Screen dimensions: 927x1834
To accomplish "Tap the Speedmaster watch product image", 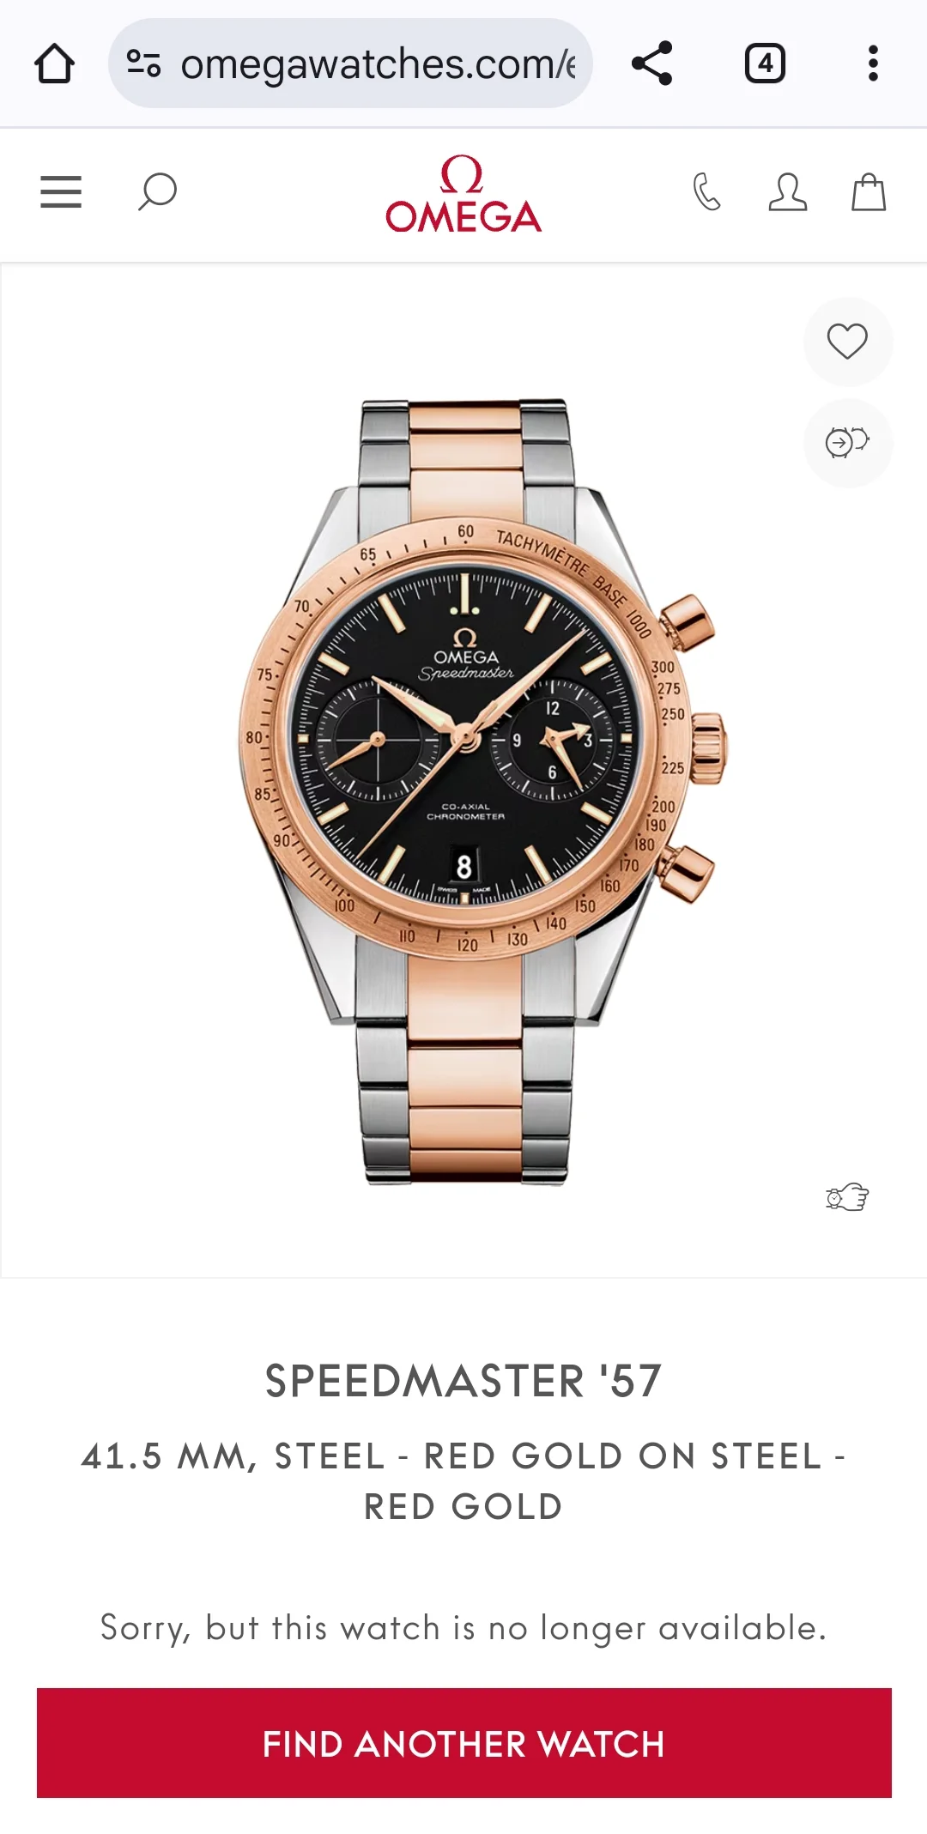I will pyautogui.click(x=482, y=791).
